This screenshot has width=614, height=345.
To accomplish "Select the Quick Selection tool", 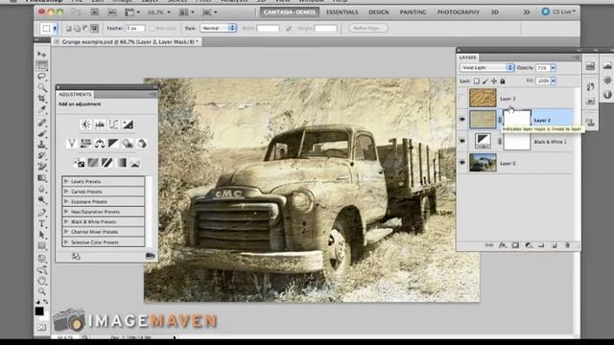I will tap(41, 87).
